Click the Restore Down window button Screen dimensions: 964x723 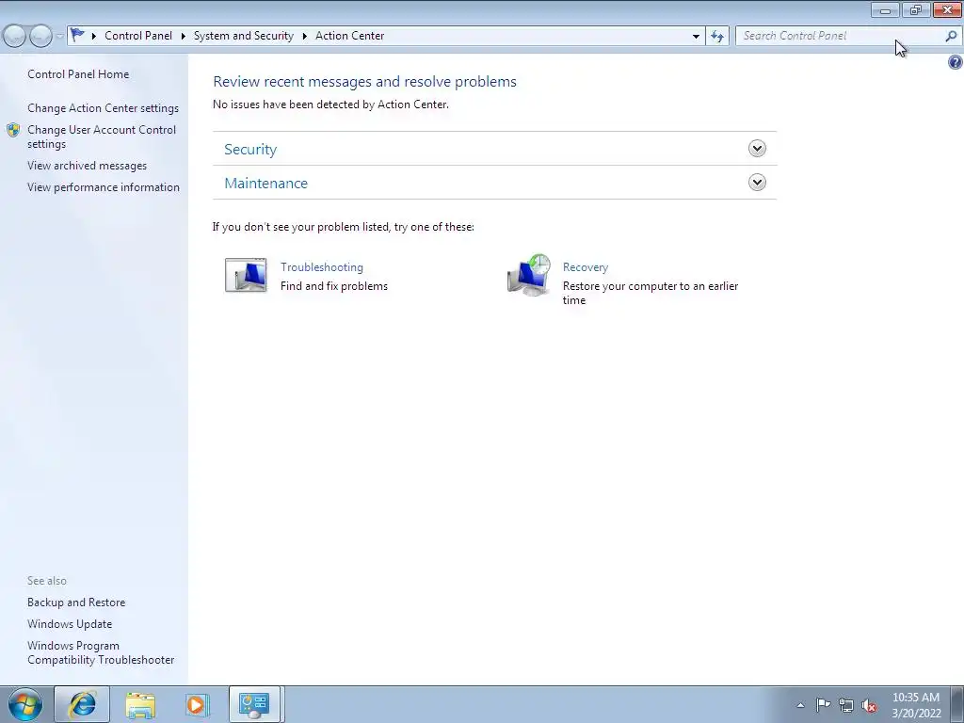(x=916, y=9)
